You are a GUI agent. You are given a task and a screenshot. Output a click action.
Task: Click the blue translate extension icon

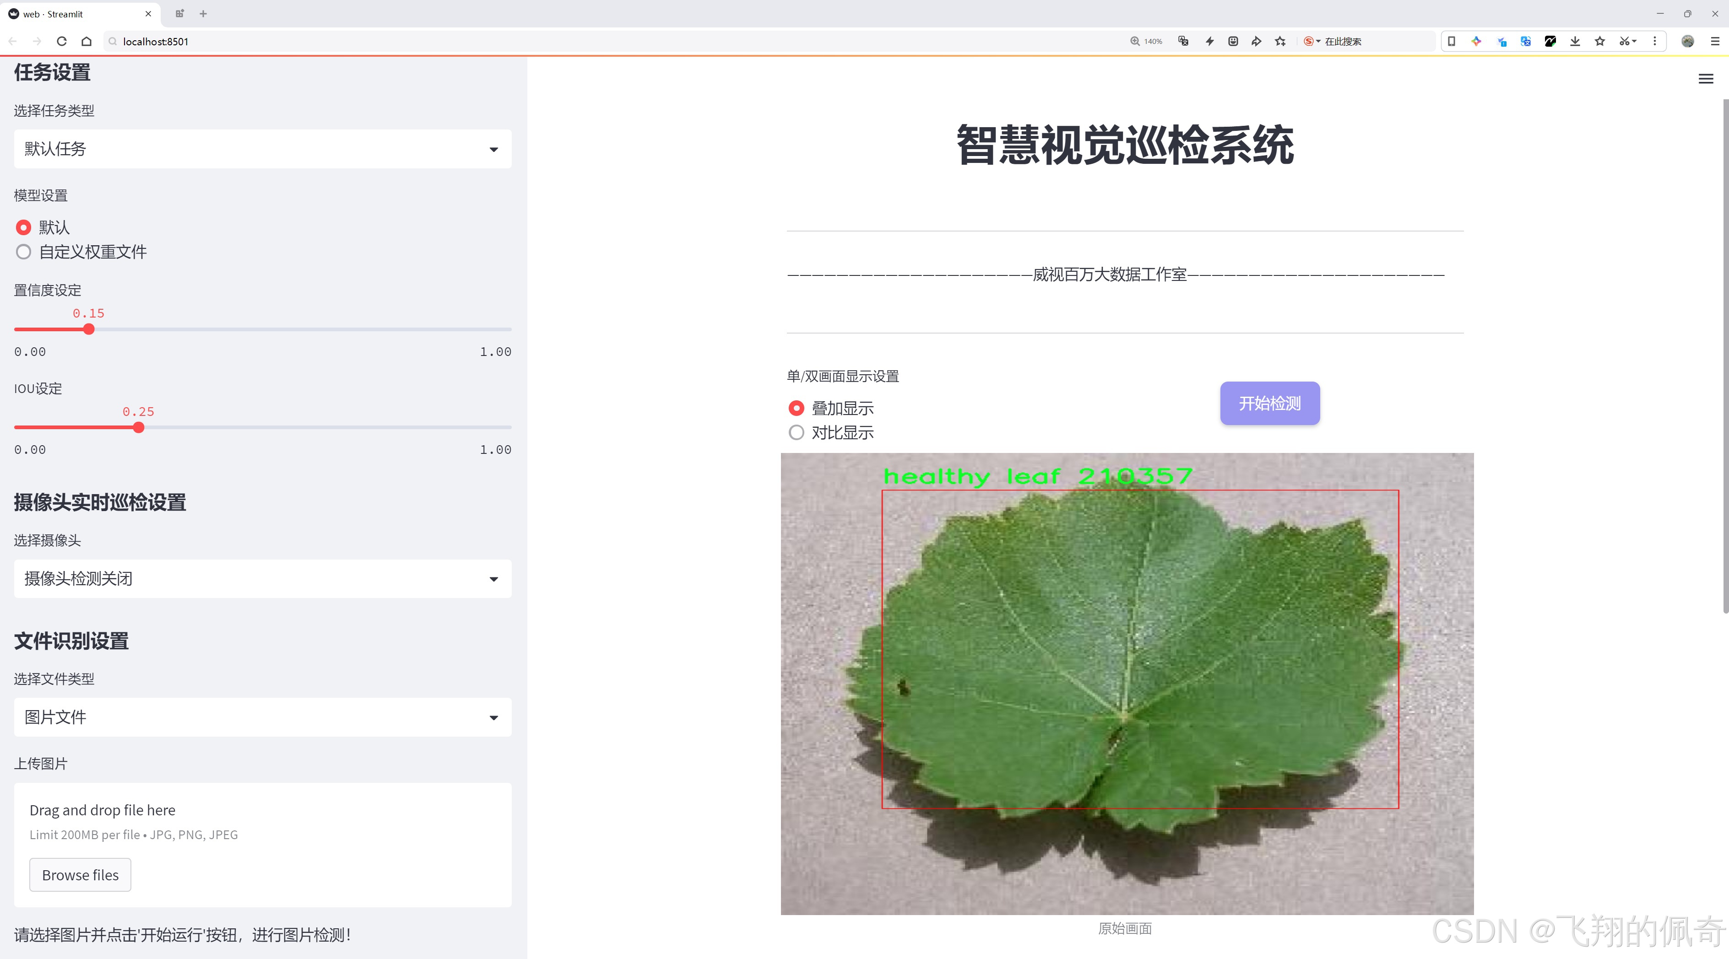pyautogui.click(x=1526, y=42)
